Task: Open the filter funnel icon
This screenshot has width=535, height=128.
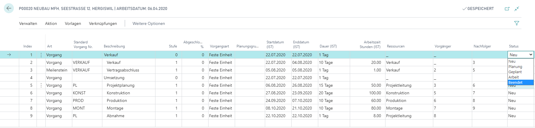Action: click(x=517, y=23)
